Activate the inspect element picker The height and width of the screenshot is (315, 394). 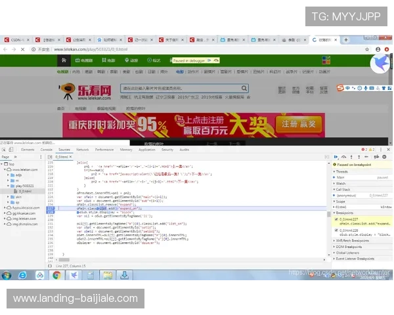tap(4, 150)
